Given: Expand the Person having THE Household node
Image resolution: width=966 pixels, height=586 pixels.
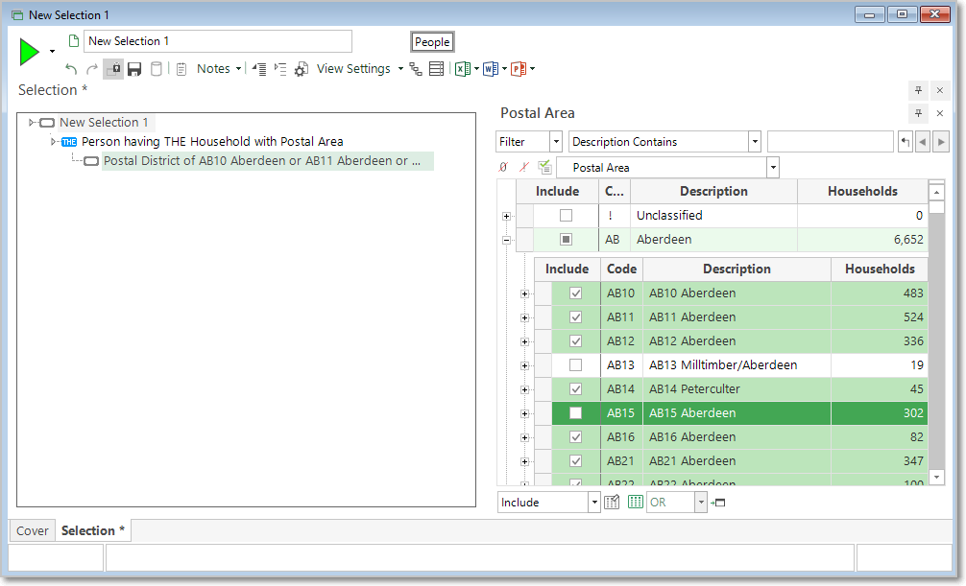Looking at the screenshot, I should (x=53, y=142).
